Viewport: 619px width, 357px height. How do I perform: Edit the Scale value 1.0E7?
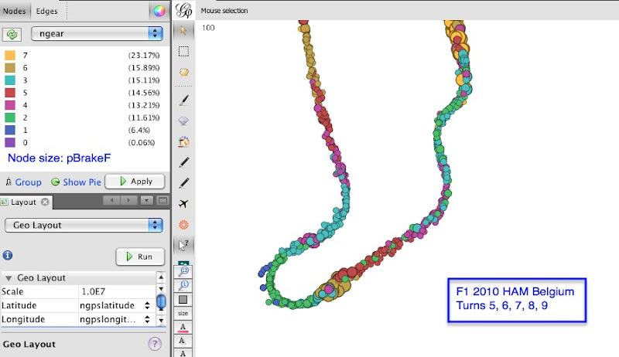coord(118,291)
